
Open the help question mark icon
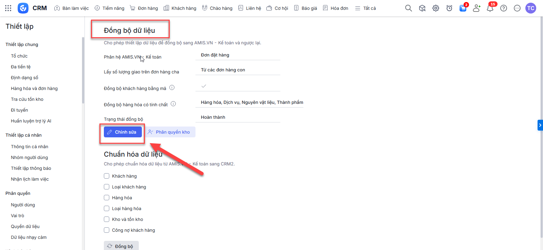point(504,8)
